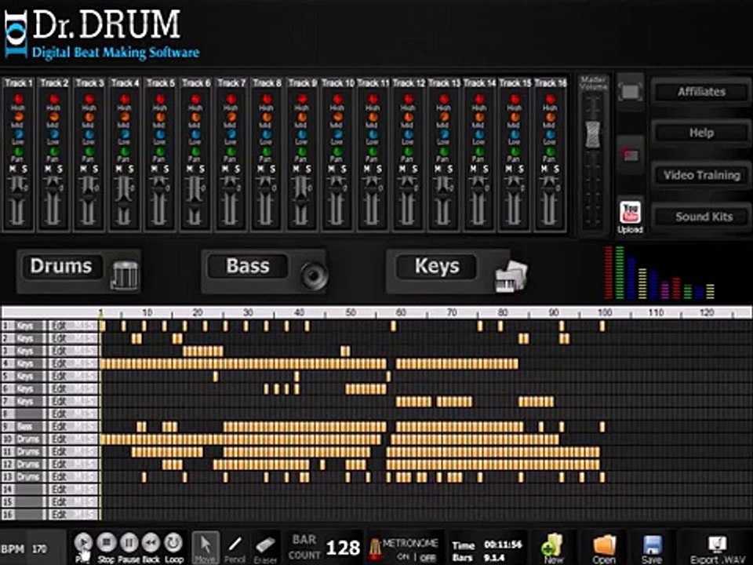The width and height of the screenshot is (753, 565).
Task: Solo Track 6 in the mixer
Action: tap(202, 169)
